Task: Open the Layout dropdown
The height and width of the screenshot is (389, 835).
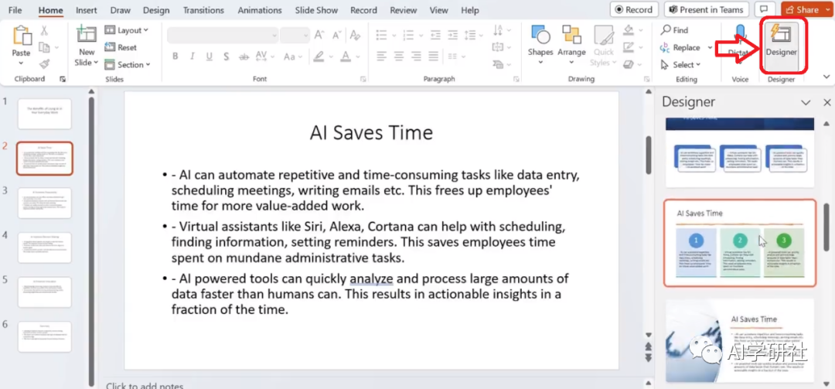Action: [126, 30]
